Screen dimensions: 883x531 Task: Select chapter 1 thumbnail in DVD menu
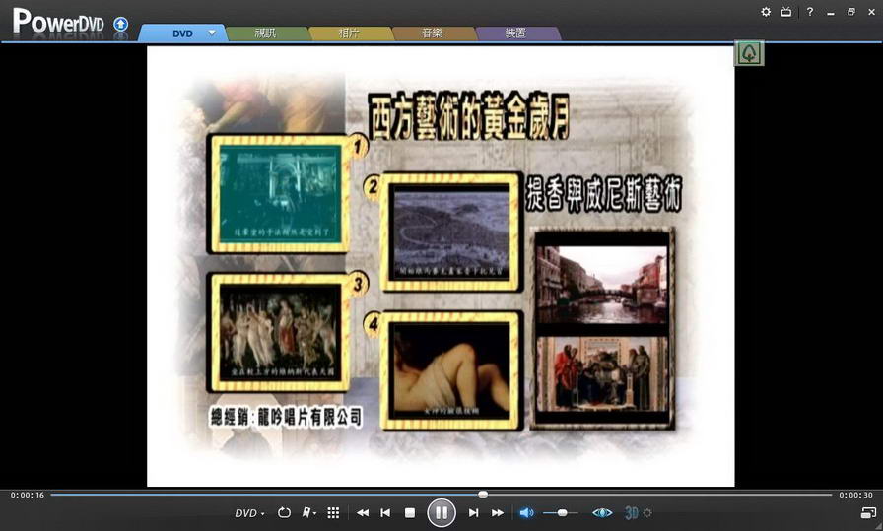click(x=280, y=195)
